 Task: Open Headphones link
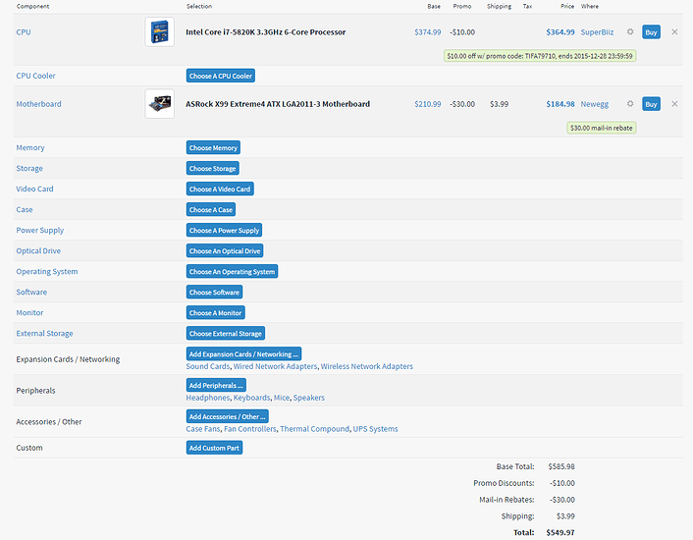click(x=208, y=398)
